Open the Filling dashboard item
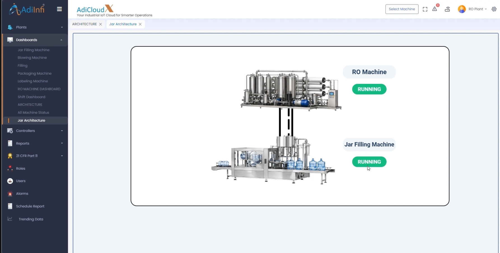The image size is (500, 253). pos(22,65)
